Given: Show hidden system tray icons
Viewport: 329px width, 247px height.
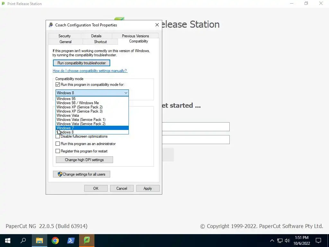Looking at the screenshot, I should 272,241.
